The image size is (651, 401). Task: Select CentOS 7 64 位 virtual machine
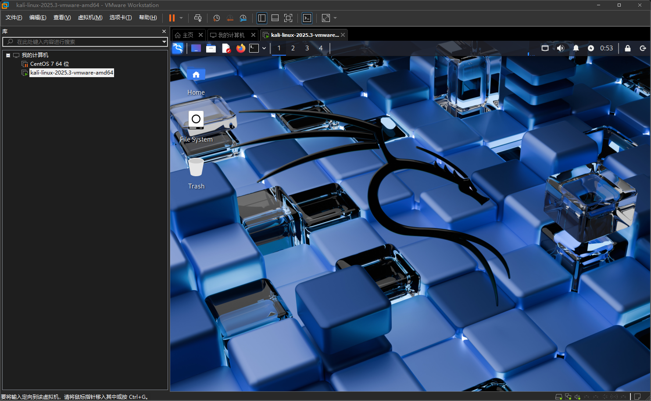pyautogui.click(x=50, y=64)
